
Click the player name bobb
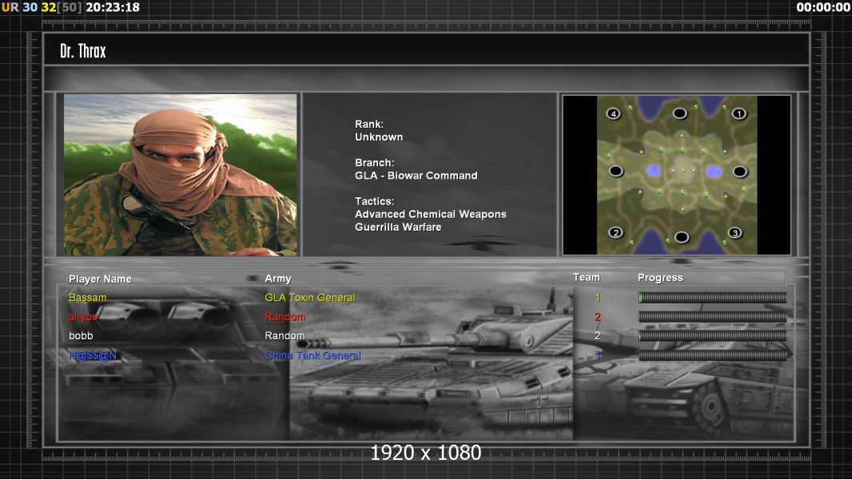click(83, 336)
